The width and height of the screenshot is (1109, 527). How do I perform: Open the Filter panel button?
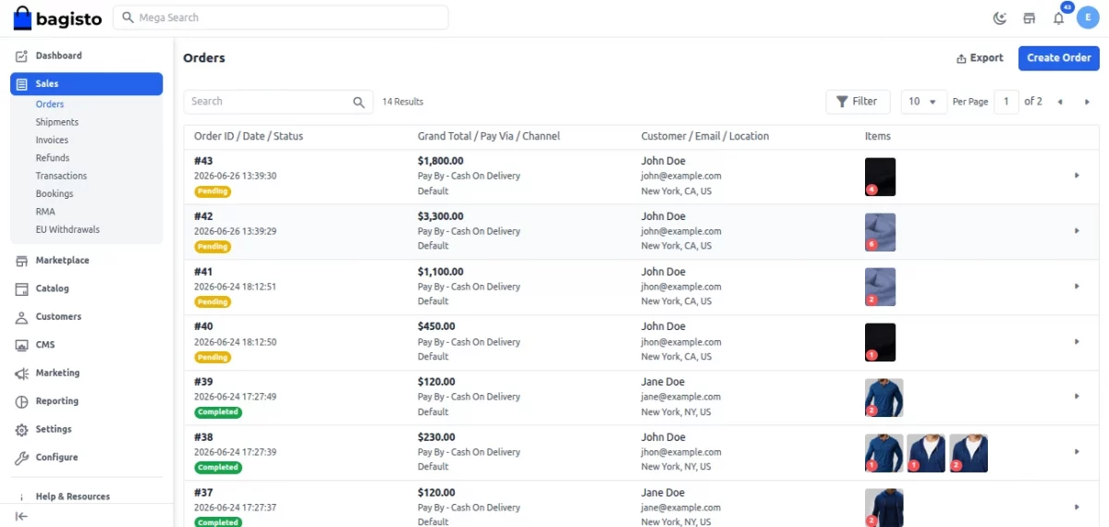click(858, 102)
